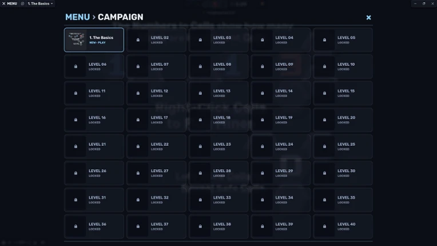Click the lock icon on Level 40
This screenshot has width=437, height=246.
pyautogui.click(x=324, y=227)
